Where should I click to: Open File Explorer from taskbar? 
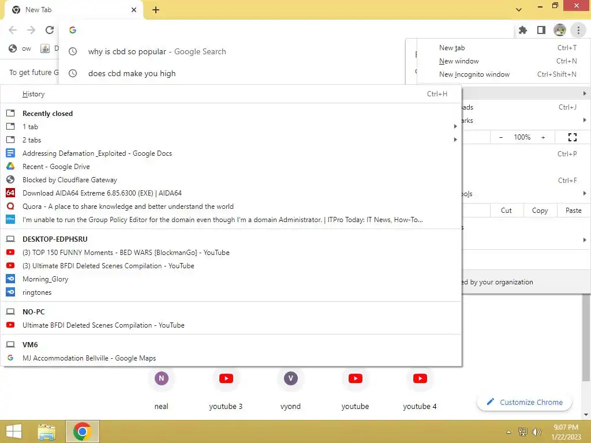(x=47, y=431)
